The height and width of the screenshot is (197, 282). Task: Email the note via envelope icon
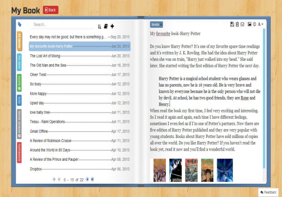coord(243,24)
